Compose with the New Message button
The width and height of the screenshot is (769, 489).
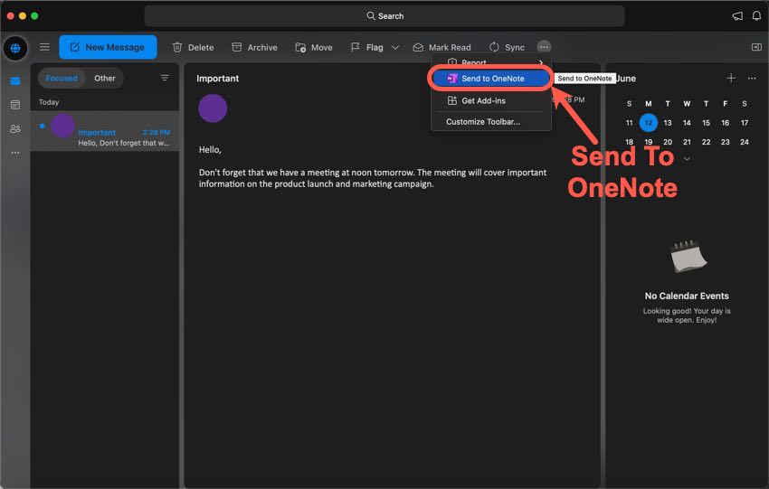tap(108, 47)
